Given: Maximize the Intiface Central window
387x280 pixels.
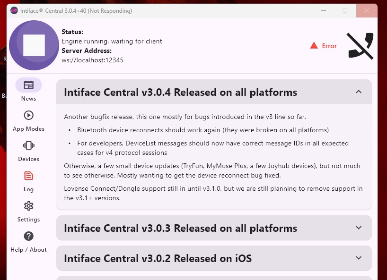Looking at the screenshot, I should tap(344, 10).
